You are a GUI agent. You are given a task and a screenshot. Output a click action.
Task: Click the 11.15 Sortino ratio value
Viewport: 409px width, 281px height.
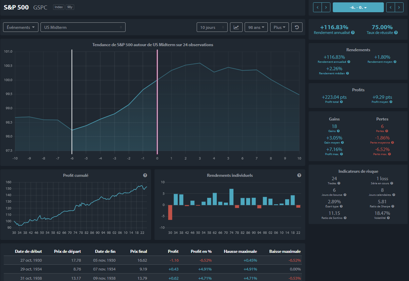[x=334, y=213]
